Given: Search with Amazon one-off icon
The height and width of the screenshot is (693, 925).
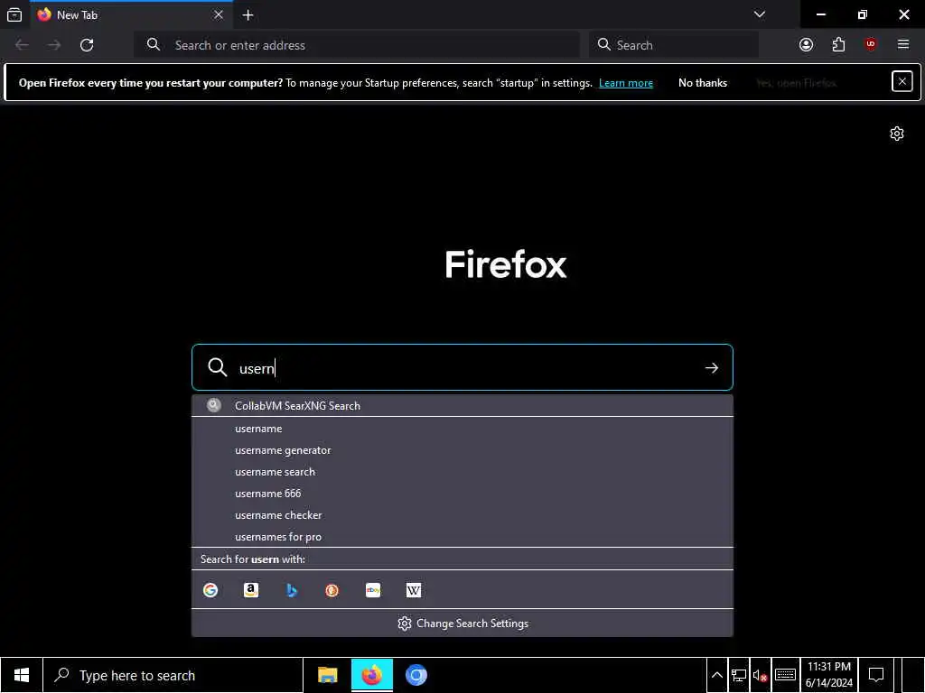Looking at the screenshot, I should click(x=251, y=590).
